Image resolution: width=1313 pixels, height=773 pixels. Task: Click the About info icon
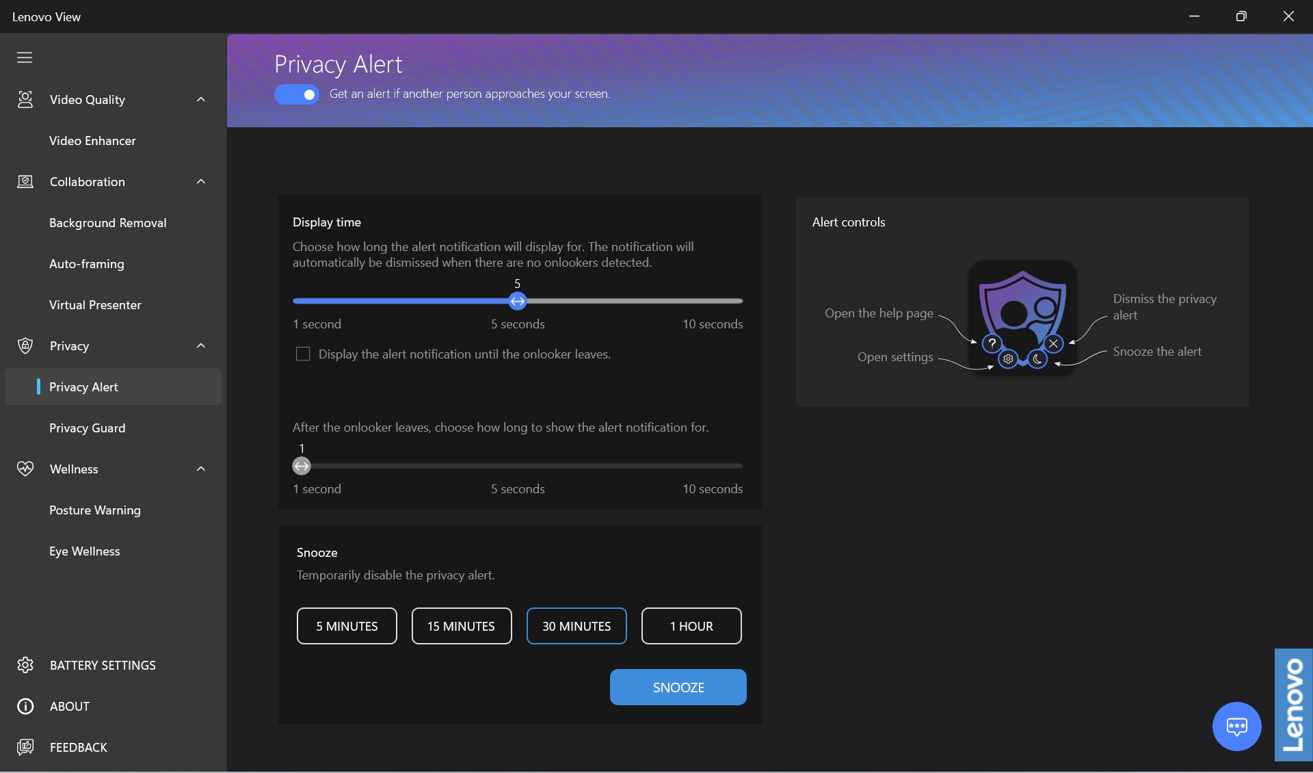click(25, 706)
